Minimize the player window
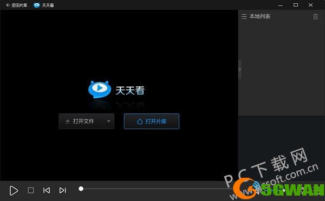This screenshot has width=325, height=201. [281, 5]
